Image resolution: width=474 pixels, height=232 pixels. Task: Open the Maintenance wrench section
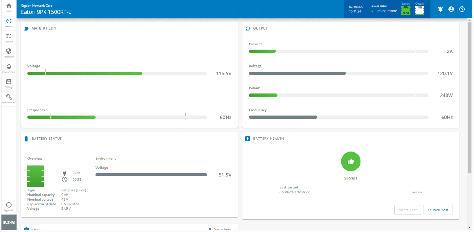tap(9, 98)
